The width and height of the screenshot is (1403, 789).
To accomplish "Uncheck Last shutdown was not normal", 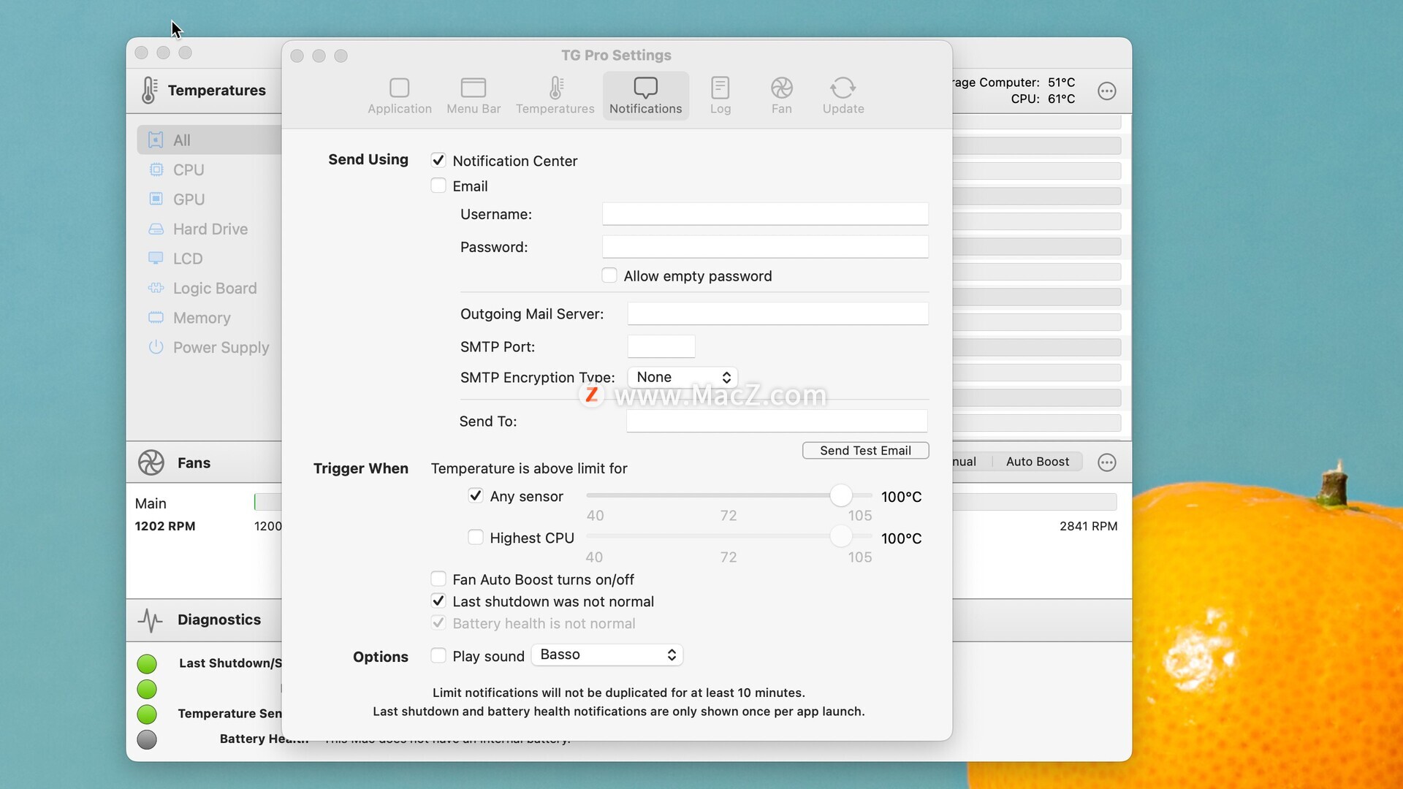I will (438, 601).
